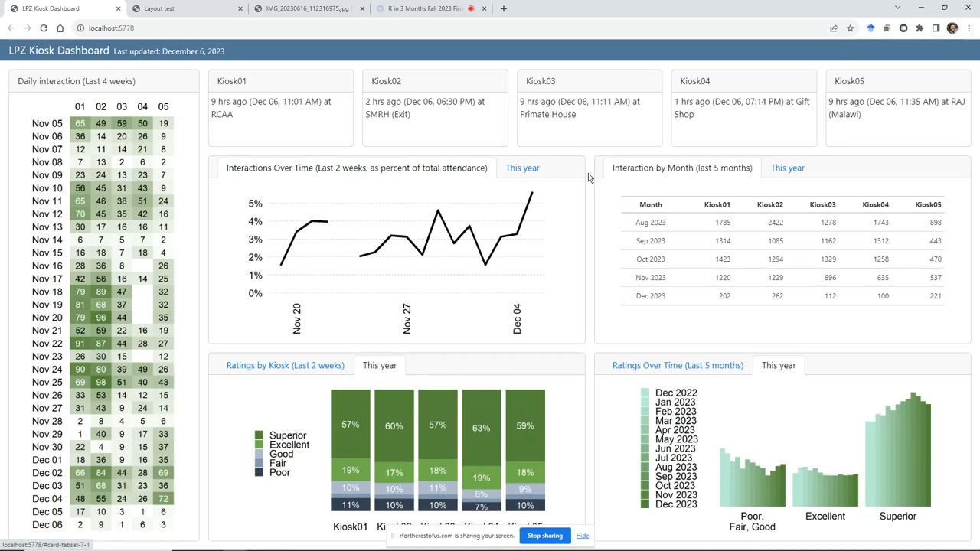Screen dimensions: 980x551
Task: Reload the dashboard page
Action: tap(44, 28)
